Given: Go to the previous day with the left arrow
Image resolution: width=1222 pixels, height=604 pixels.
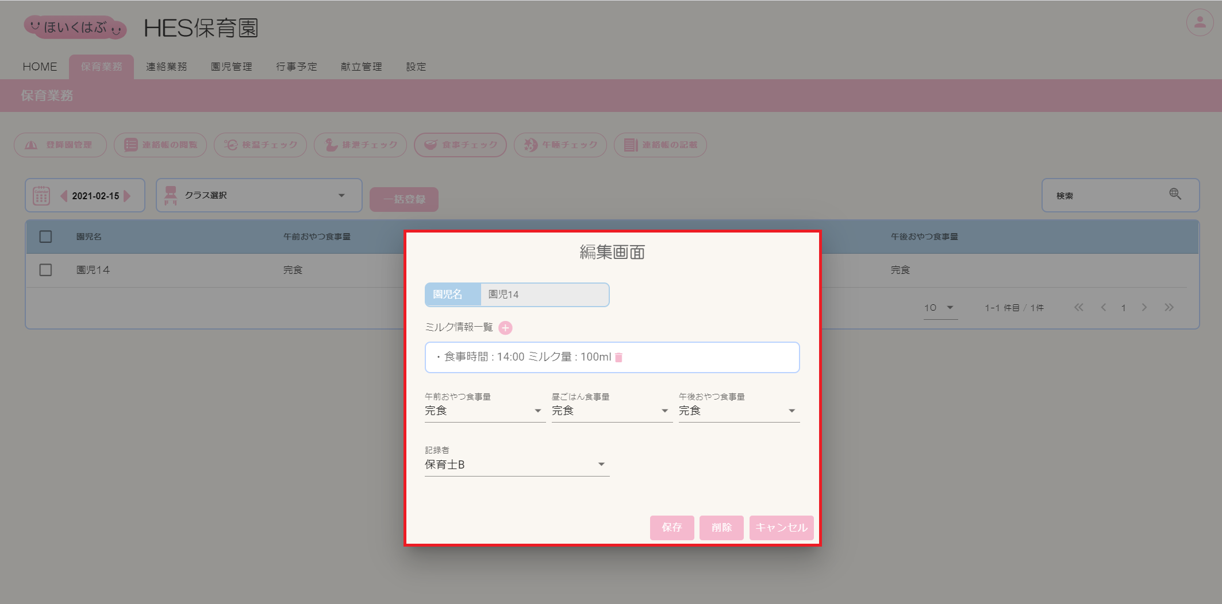Looking at the screenshot, I should point(64,196).
